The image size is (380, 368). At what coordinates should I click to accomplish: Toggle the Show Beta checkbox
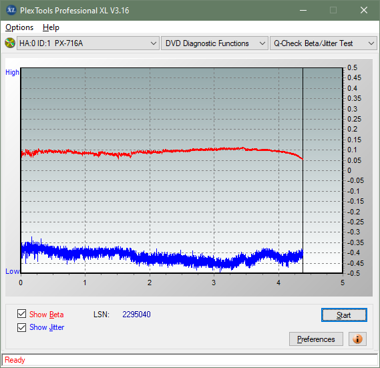pyautogui.click(x=21, y=314)
